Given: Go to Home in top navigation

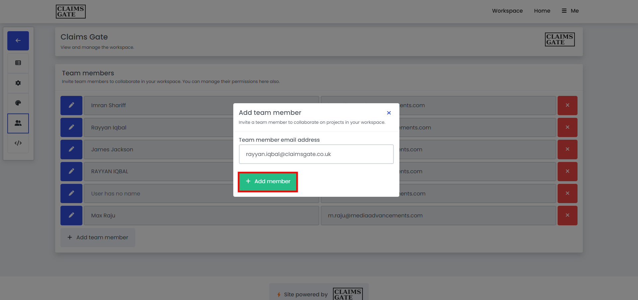Looking at the screenshot, I should (542, 11).
